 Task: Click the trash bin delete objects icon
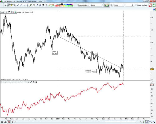pyautogui.click(x=46, y=5)
